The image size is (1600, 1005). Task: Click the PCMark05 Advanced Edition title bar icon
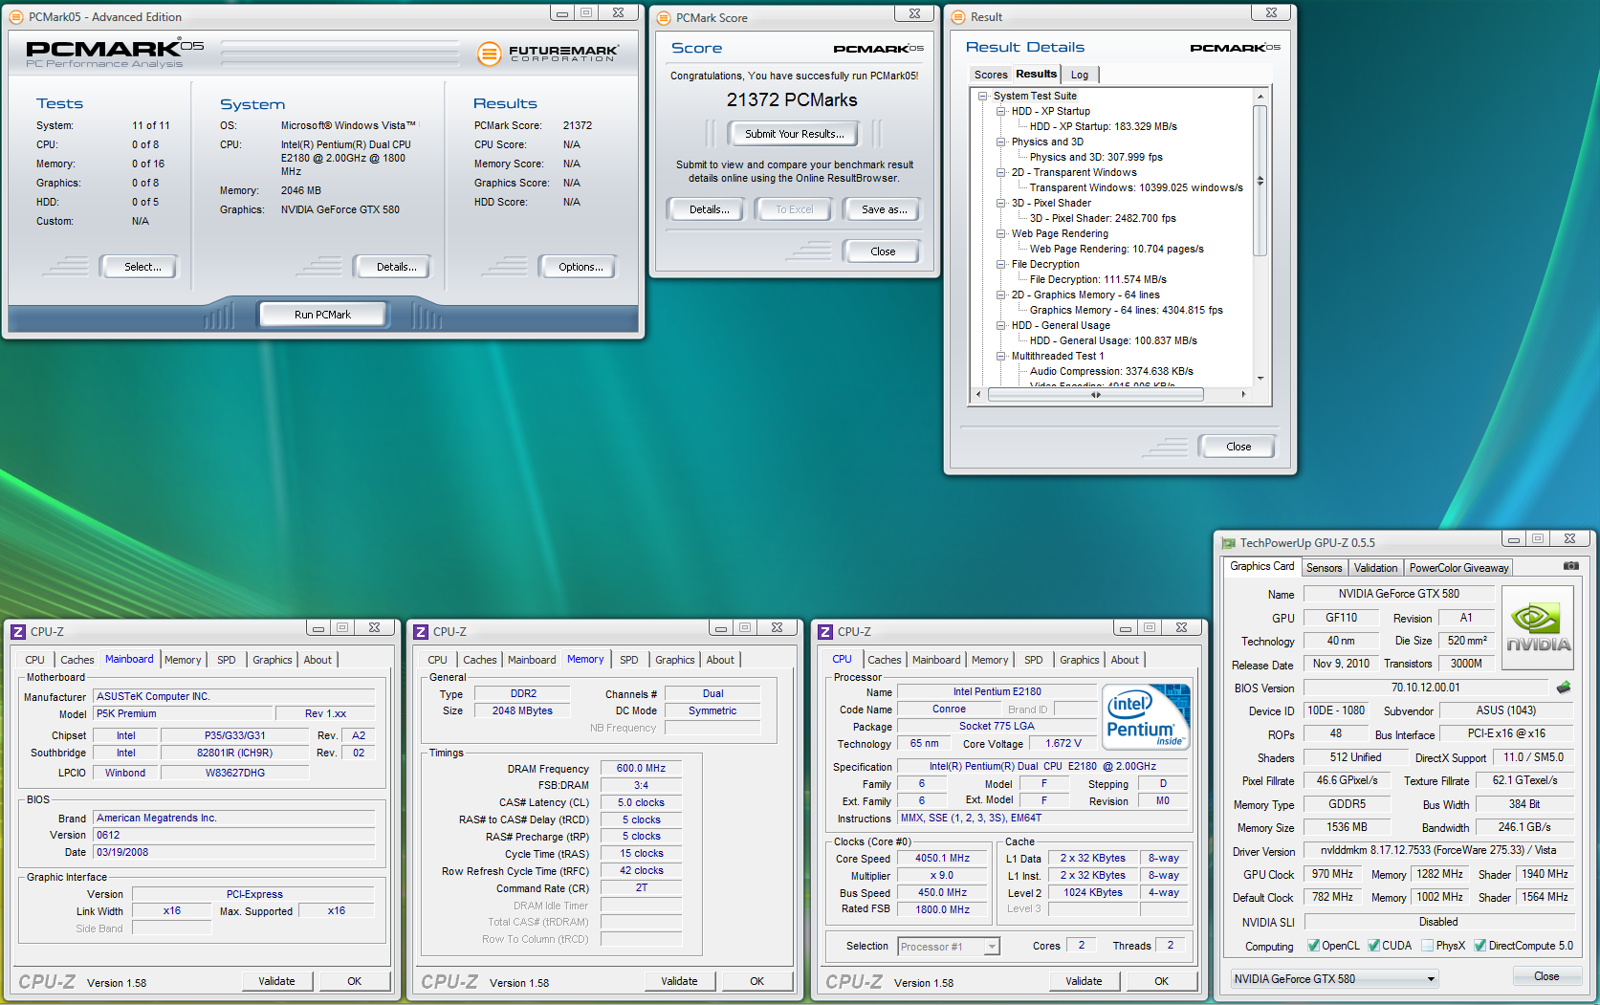[16, 16]
